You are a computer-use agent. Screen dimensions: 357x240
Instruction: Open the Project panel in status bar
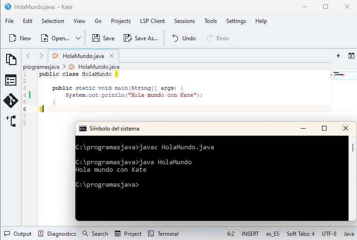pyautogui.click(x=128, y=233)
